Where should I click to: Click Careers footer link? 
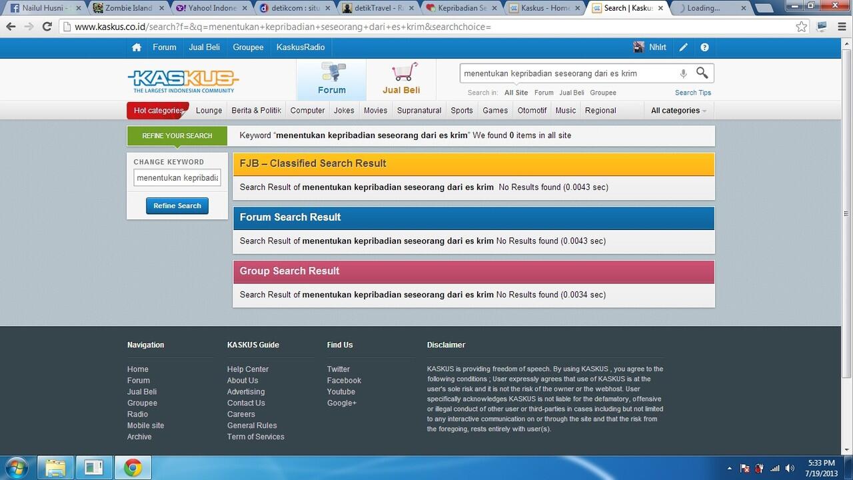click(241, 414)
